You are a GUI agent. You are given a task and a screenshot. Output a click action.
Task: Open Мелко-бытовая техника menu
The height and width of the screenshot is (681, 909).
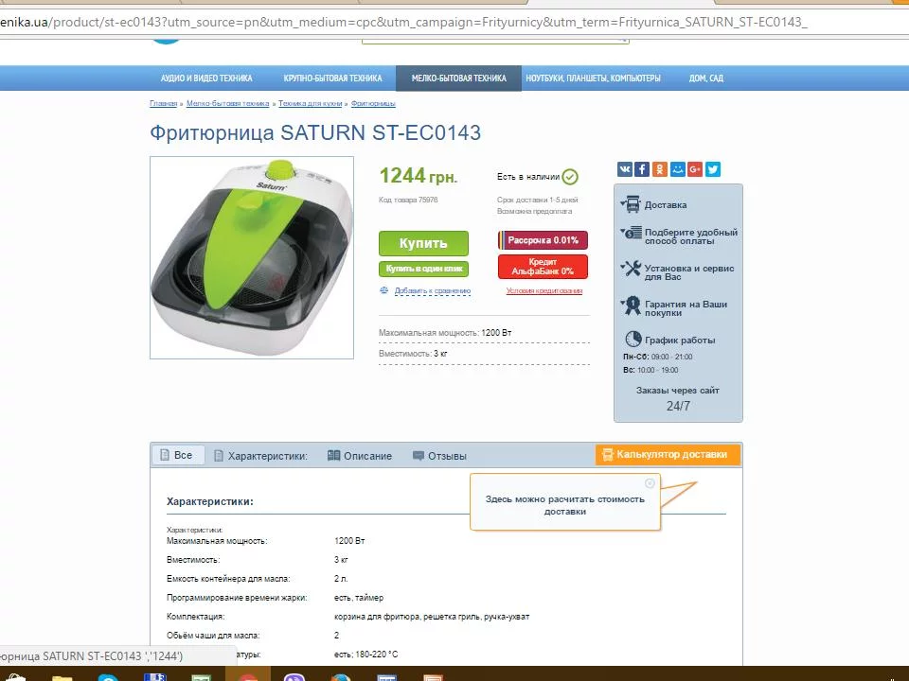(458, 79)
